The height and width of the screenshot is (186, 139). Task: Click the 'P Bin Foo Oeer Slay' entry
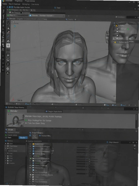click(35, 123)
